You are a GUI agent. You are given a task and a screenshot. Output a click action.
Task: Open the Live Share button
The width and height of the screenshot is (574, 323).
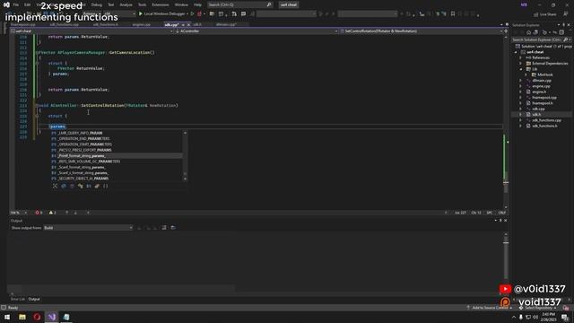point(544,14)
